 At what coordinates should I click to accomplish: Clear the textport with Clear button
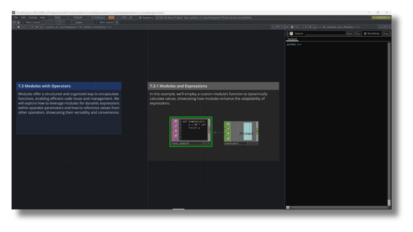tap(386, 34)
